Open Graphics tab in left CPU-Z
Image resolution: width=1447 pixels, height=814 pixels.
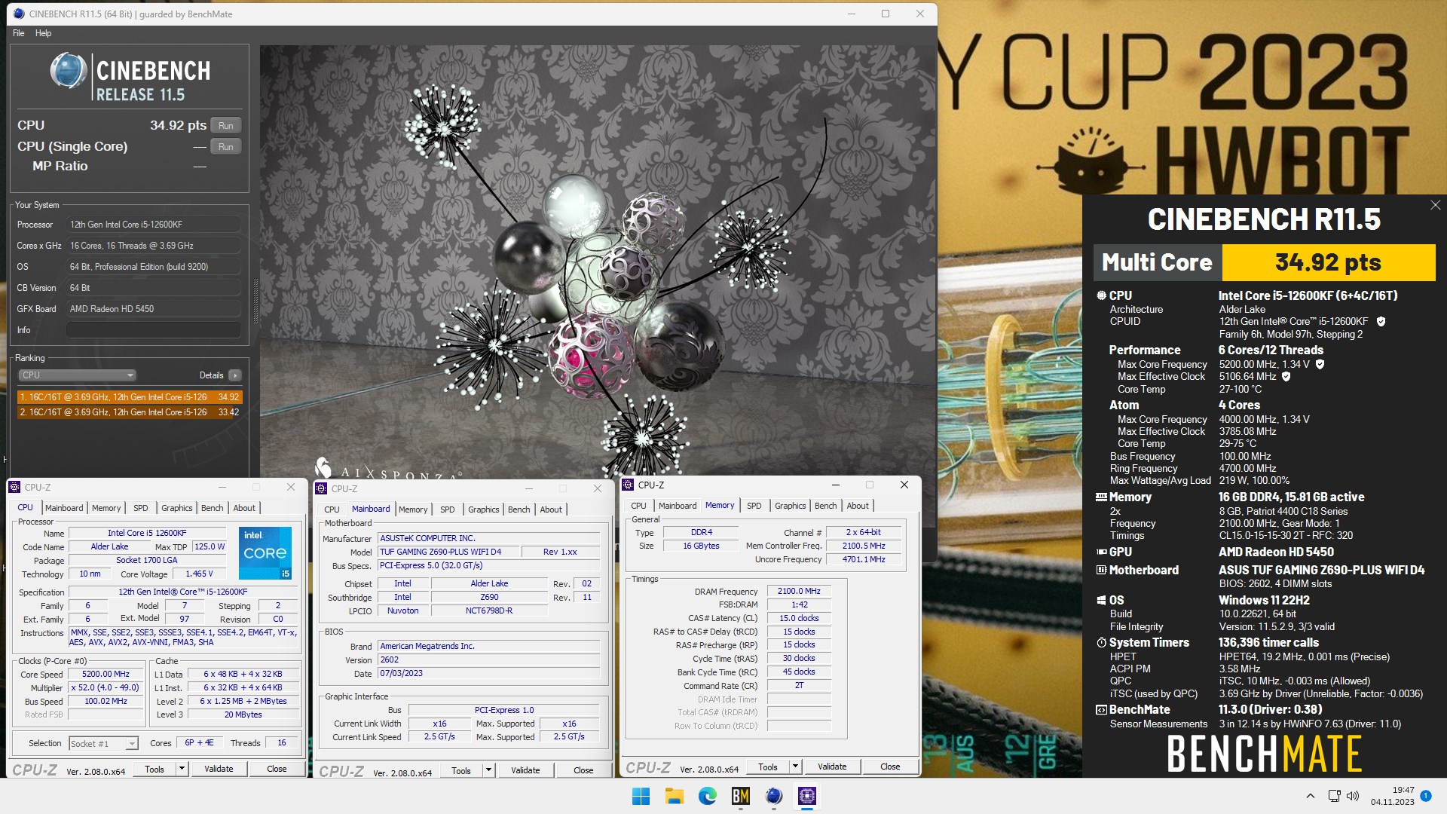coord(177,508)
